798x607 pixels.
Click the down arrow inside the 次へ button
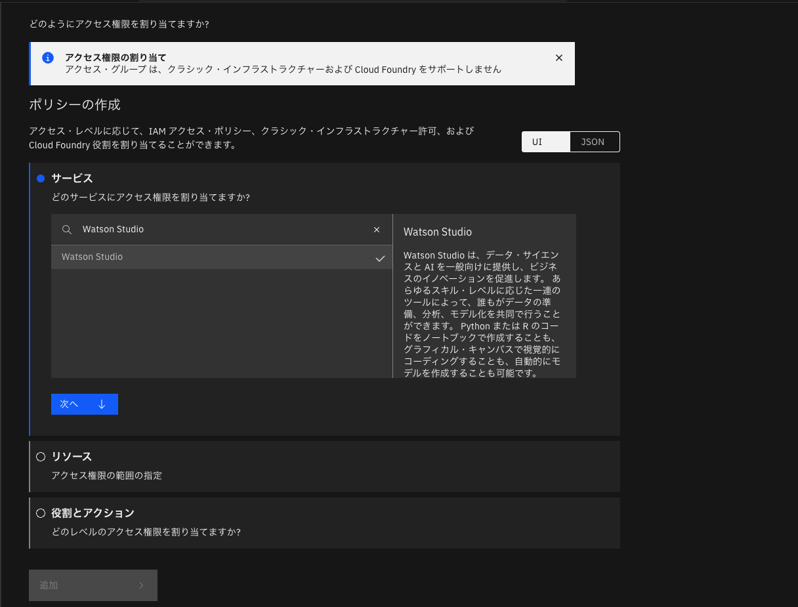coord(101,404)
